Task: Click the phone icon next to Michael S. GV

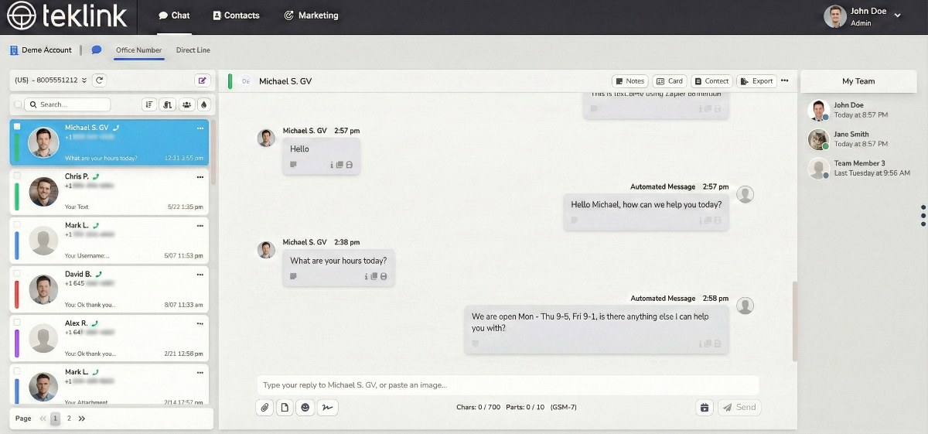Action: pyautogui.click(x=115, y=128)
